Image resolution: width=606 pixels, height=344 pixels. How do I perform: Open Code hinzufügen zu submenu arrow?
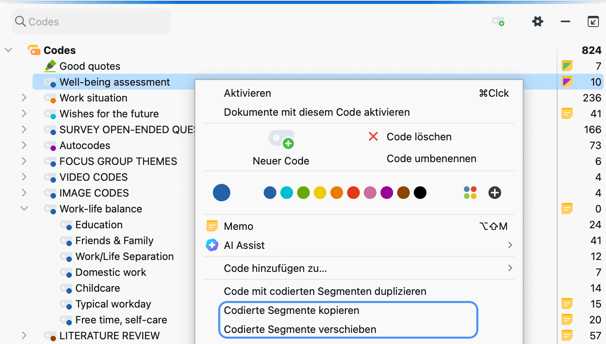coord(510,268)
